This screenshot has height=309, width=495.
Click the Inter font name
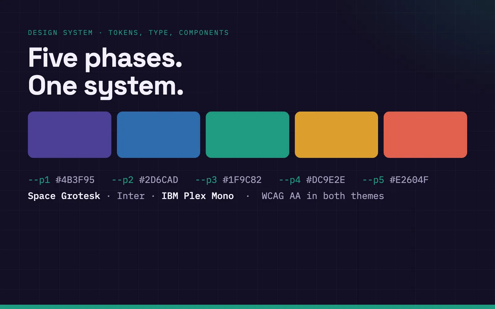[131, 196]
